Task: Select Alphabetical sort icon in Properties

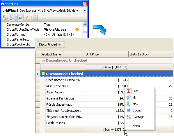Action: 12,18
